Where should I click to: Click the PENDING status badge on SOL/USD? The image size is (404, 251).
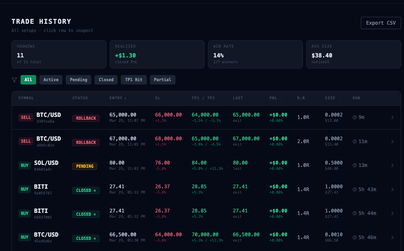[85, 166]
